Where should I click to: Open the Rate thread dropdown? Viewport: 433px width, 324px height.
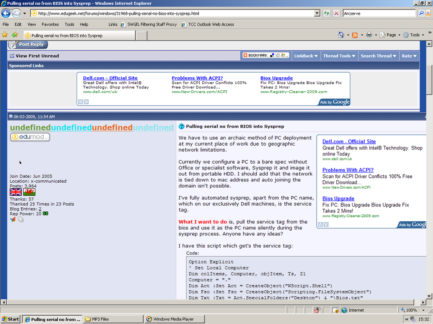pyautogui.click(x=409, y=56)
